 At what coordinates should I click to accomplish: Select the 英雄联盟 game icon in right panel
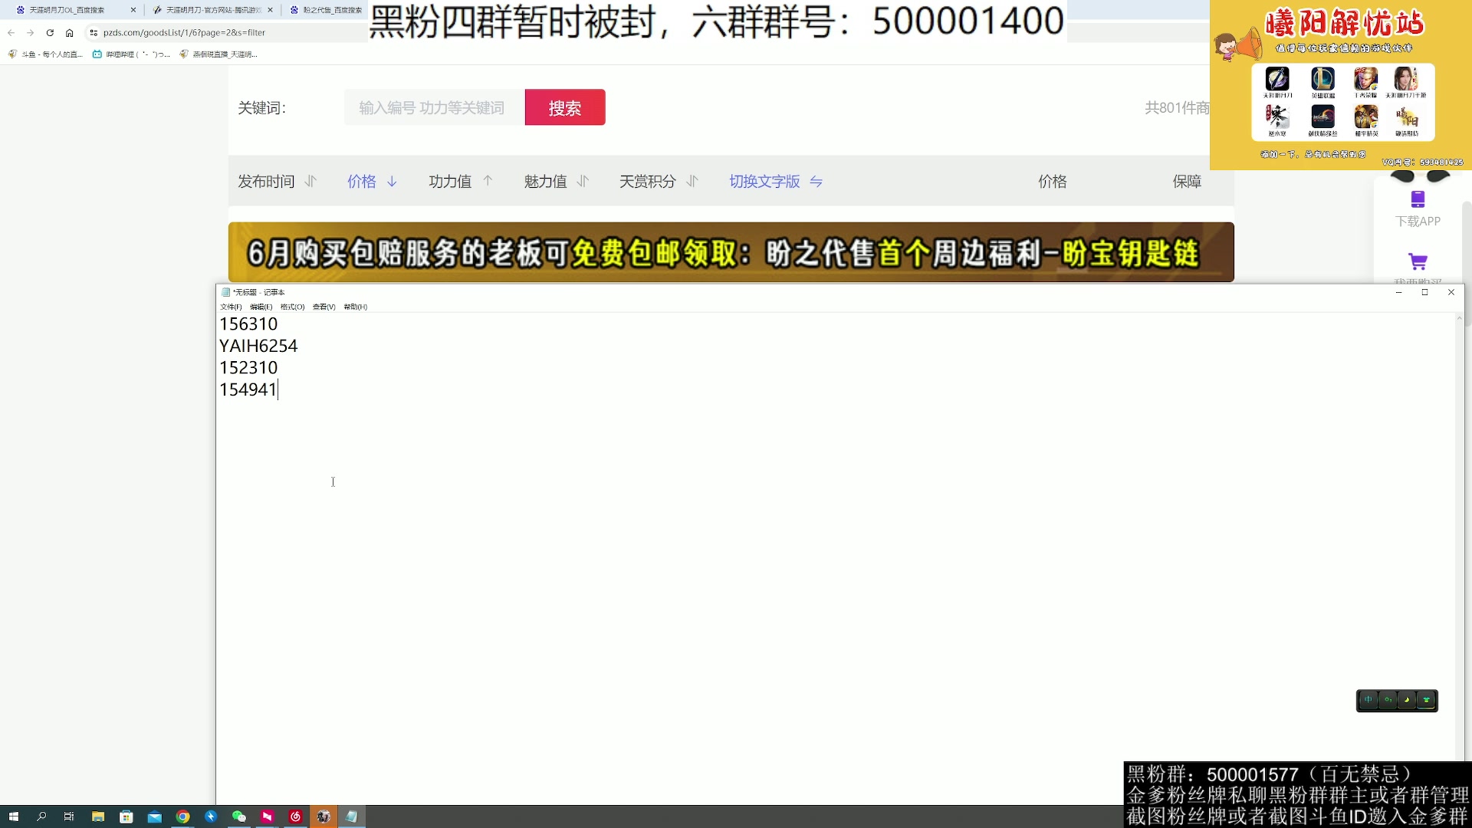click(1323, 79)
